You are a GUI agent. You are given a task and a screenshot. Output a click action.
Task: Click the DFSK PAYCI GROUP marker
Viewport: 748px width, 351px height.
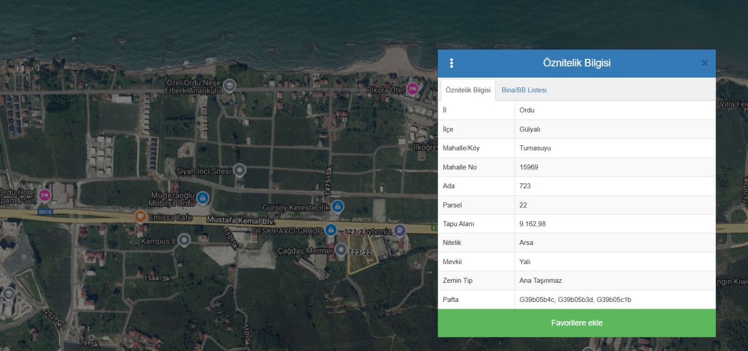click(x=331, y=229)
